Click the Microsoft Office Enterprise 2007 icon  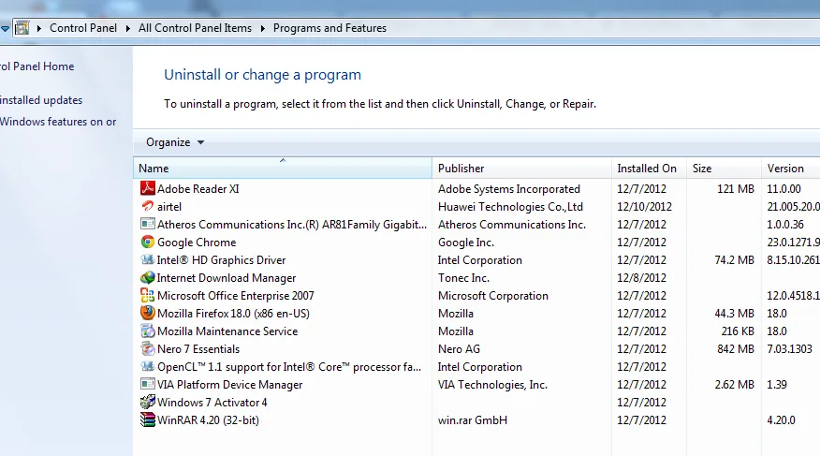tap(148, 295)
